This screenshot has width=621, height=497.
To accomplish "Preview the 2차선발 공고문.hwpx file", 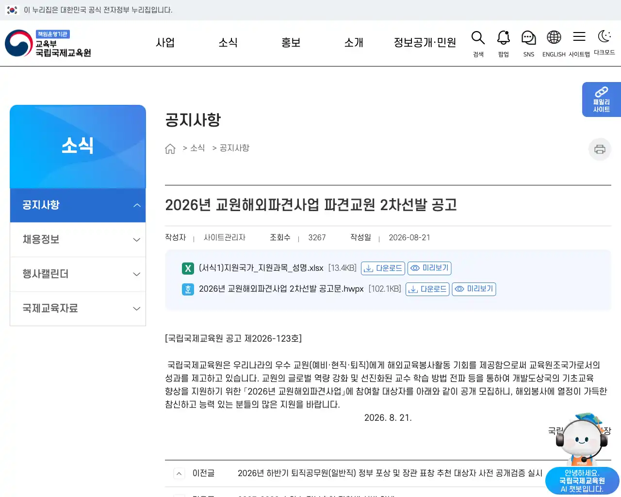I will 474,289.
